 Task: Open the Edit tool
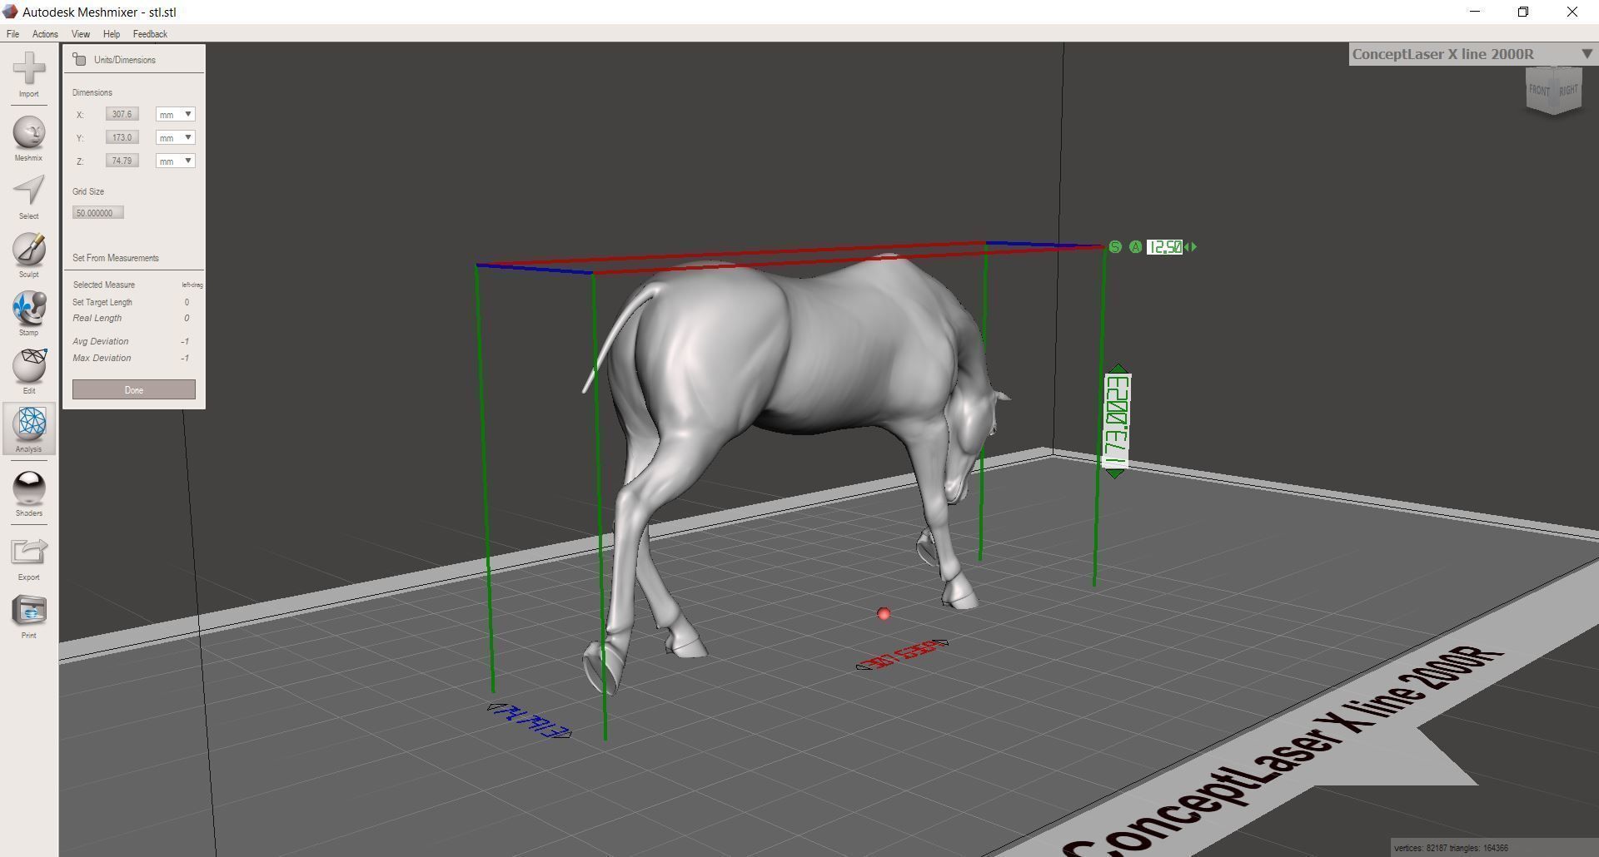pos(29,372)
